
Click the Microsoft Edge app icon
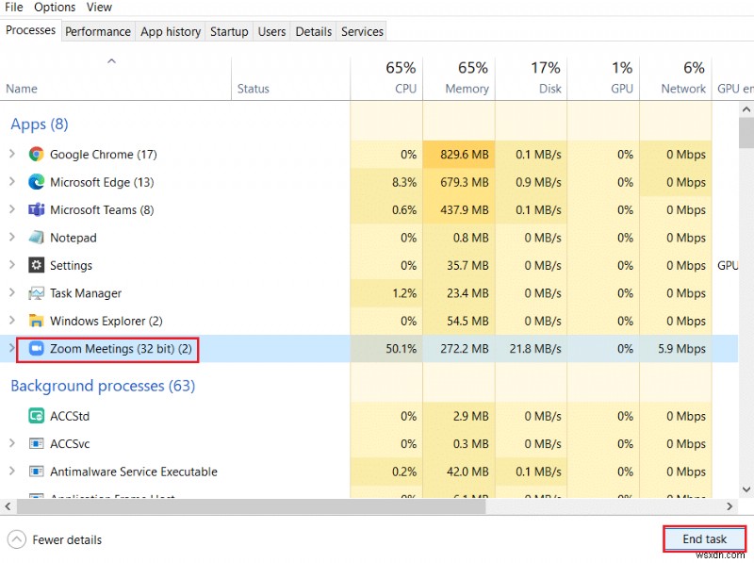(x=36, y=182)
